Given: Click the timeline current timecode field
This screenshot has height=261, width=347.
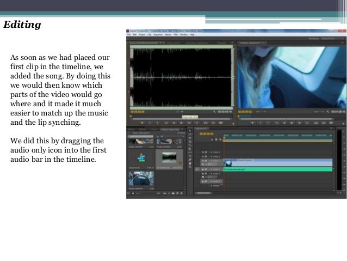Looking at the screenshot, I should click(207, 133).
